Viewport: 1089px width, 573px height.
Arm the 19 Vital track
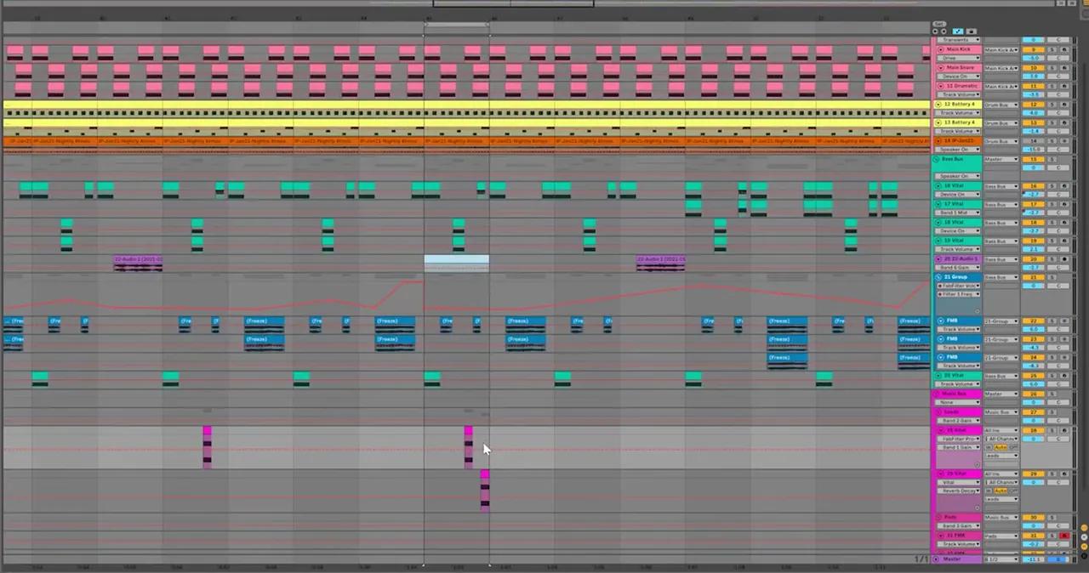1064,241
